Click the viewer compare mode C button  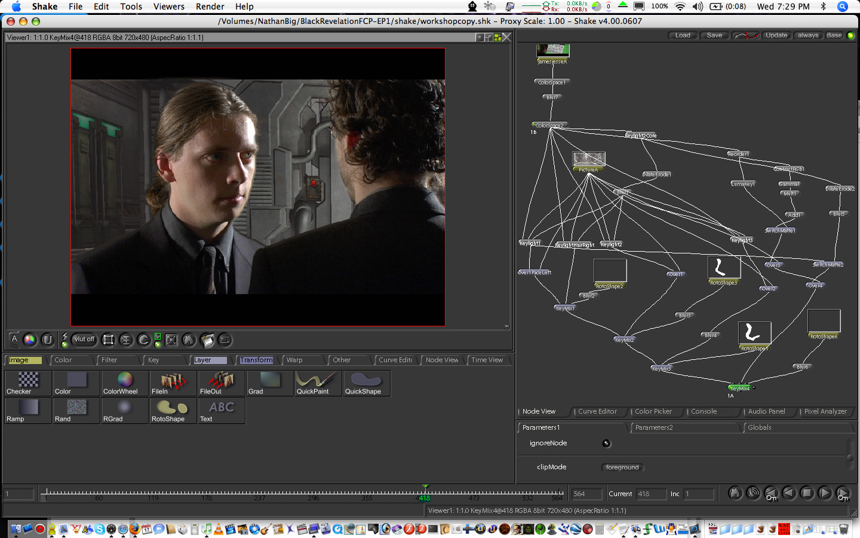tap(144, 340)
